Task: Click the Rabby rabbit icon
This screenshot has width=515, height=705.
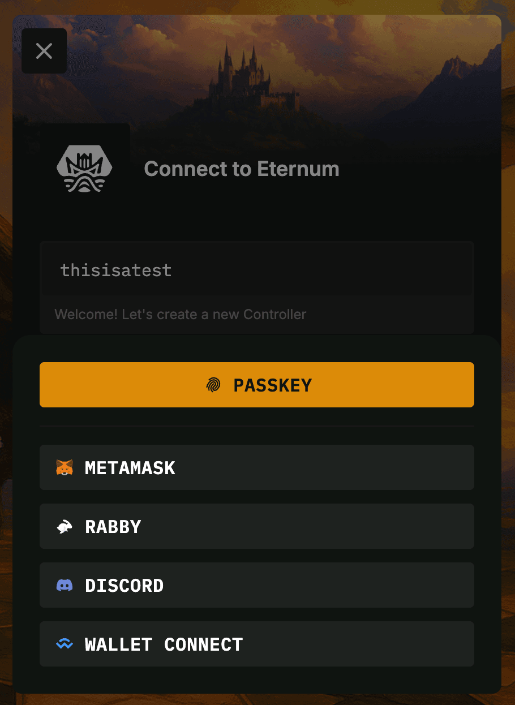Action: click(x=65, y=527)
